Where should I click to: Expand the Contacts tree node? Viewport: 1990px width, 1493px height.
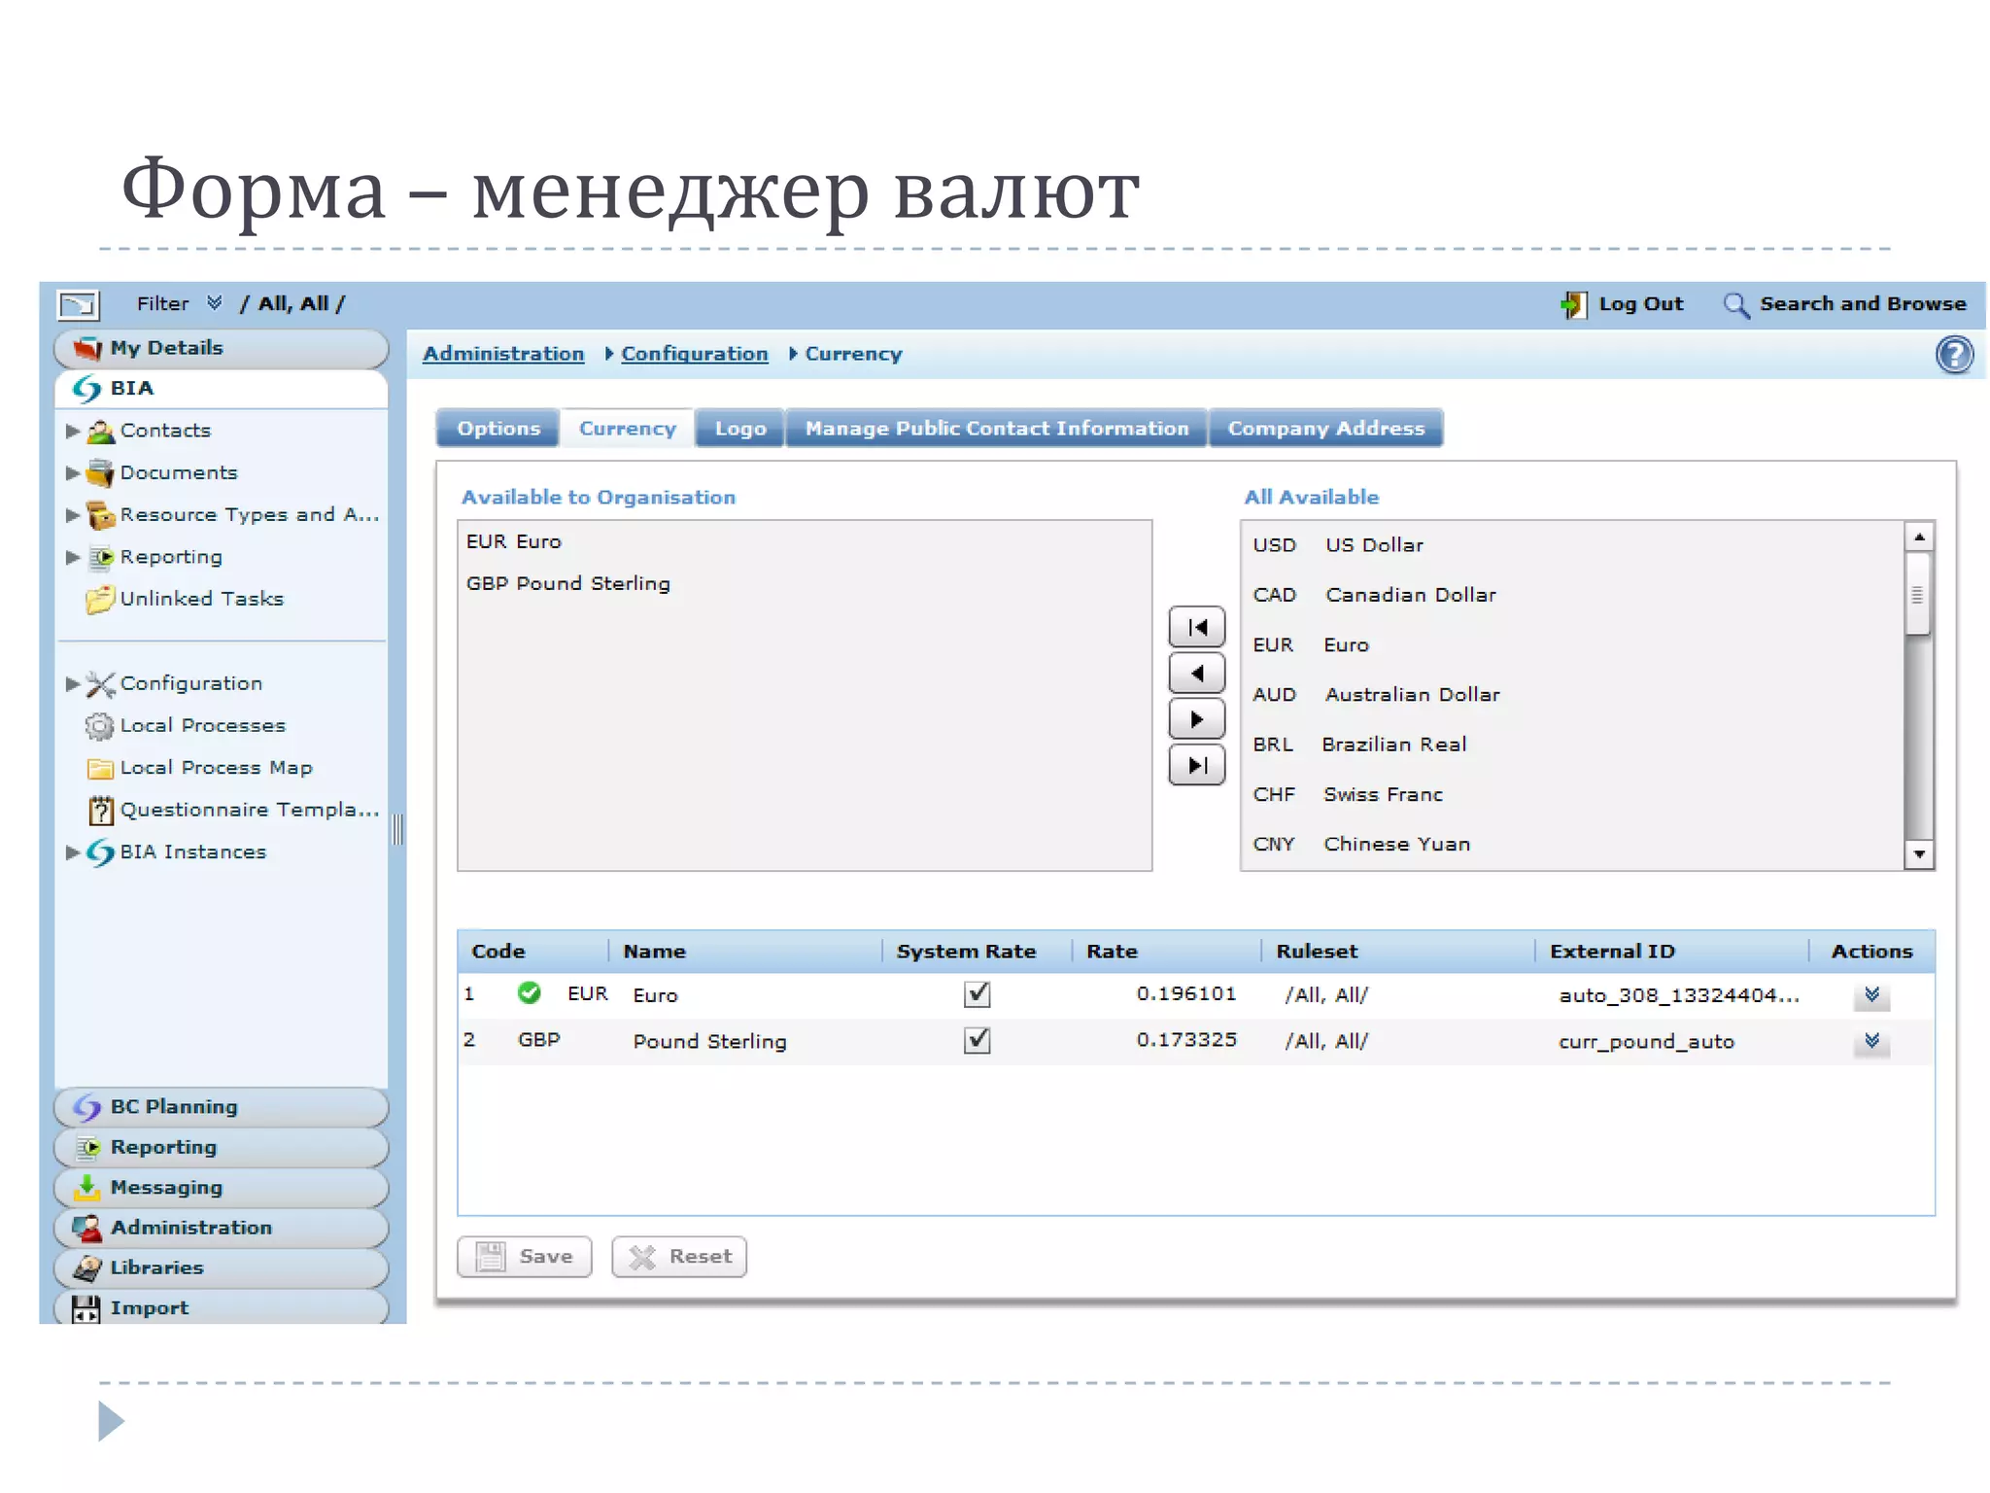click(73, 431)
